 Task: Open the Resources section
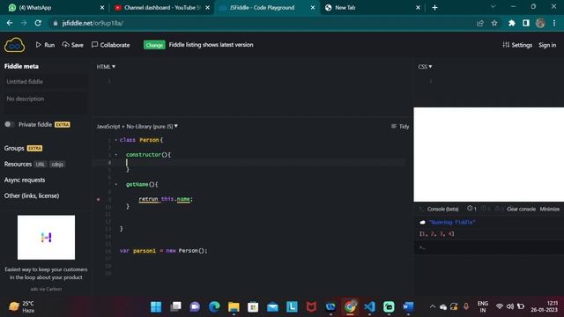(18, 165)
